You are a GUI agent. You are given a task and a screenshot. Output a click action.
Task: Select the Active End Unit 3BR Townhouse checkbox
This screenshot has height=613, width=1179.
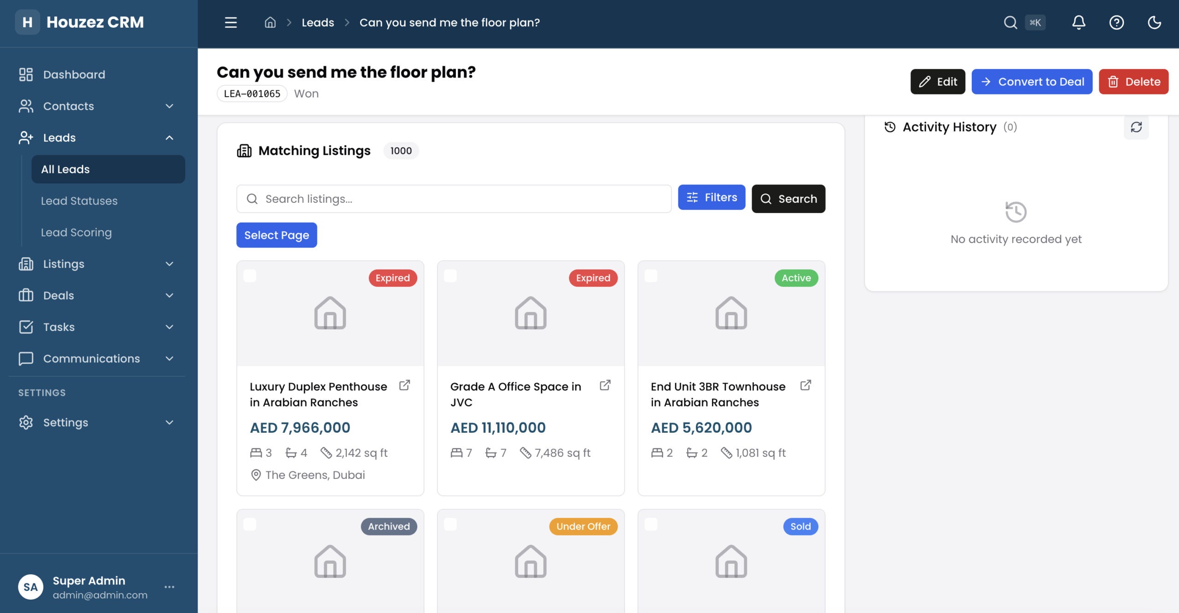(x=651, y=277)
